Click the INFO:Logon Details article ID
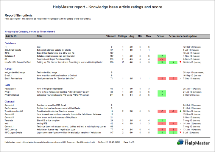Screen dimensions: 215x152 [x=13, y=133]
